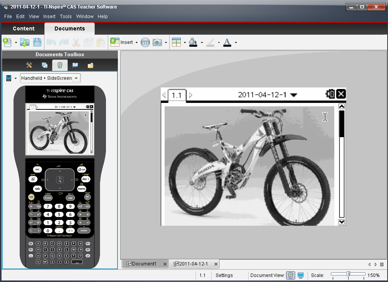This screenshot has height=282, width=388.
Task: Click the keypad selection calculator icon
Action: coord(9,78)
